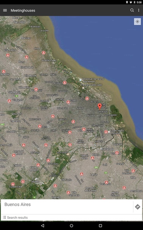Tap meetinghouse marker beside Belgrano label
This screenshot has height=230, width=143.
65,82
